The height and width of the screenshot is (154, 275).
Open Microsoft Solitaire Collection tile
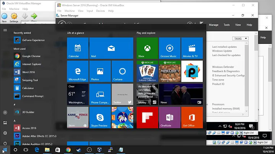(x=147, y=71)
